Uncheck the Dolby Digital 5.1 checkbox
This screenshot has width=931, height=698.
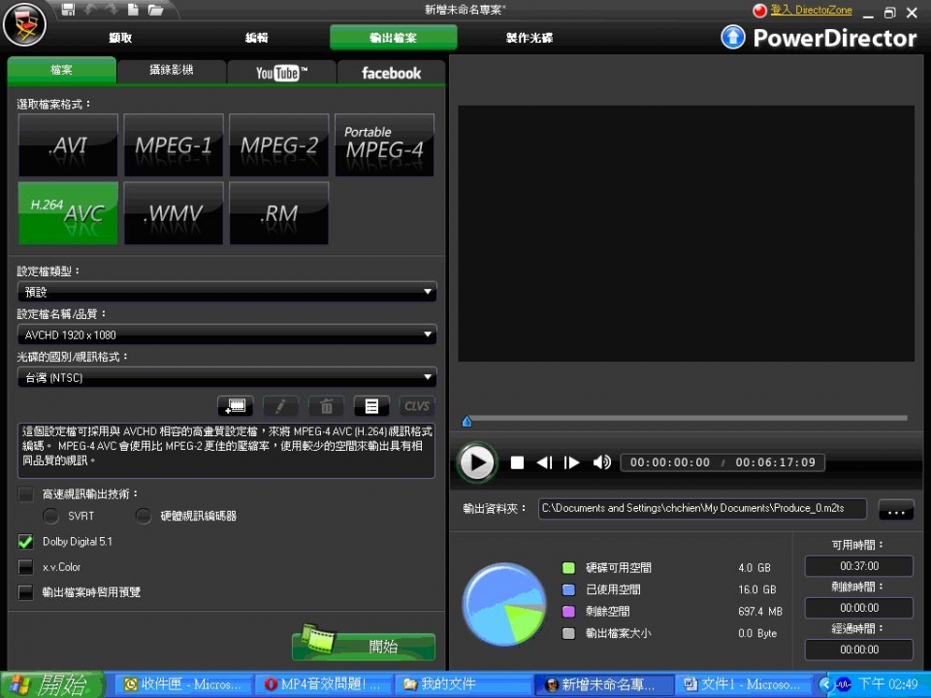[26, 541]
